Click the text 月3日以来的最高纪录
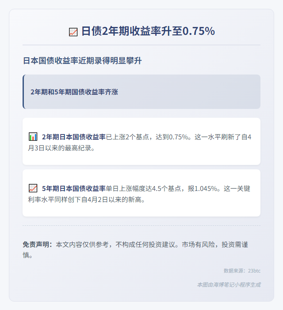The height and width of the screenshot is (310, 283). [x=59, y=148]
